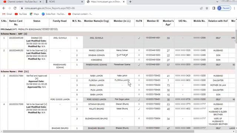Click MOTHER IN LAW relation cell
Viewport: 237px width, 133px height.
[x=218, y=85]
